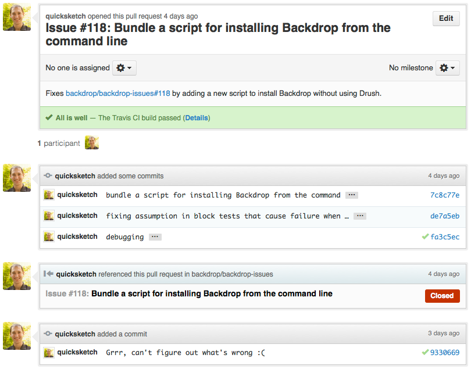
Task: Click the large quicksketch avatar beside pull request title
Action: click(17, 17)
